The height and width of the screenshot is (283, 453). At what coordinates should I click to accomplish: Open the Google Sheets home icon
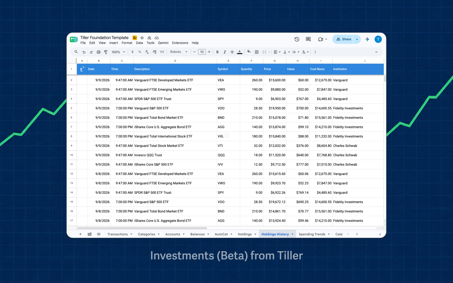point(74,39)
